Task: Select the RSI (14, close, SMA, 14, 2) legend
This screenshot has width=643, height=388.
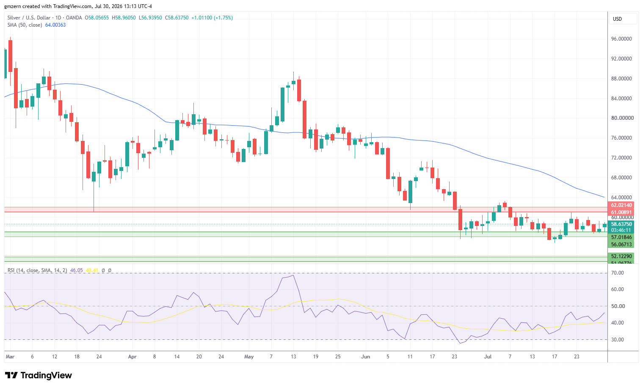Action: tap(37, 270)
